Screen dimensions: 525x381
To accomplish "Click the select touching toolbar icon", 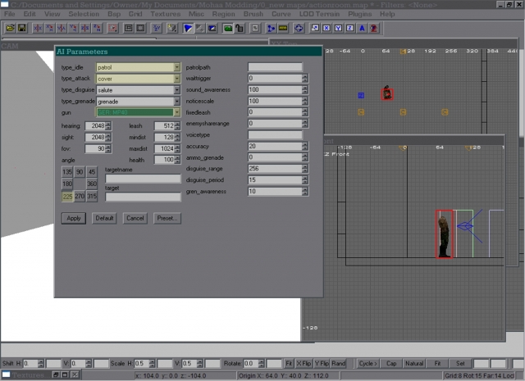I will tap(128, 28).
